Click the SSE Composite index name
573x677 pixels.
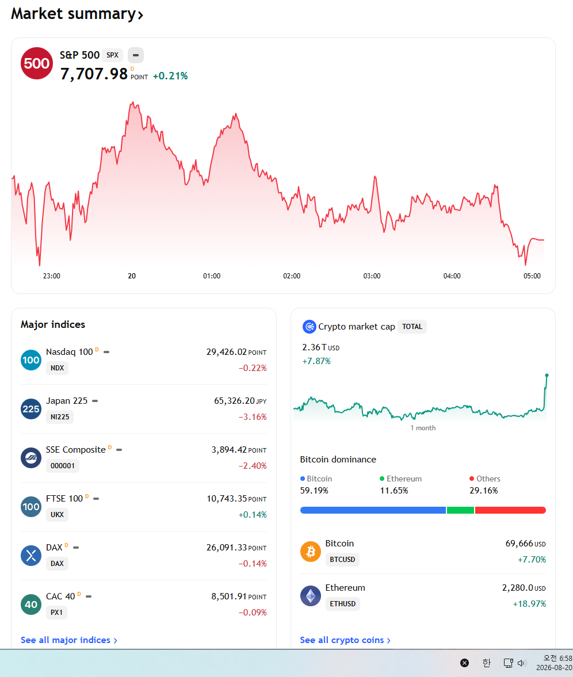click(x=76, y=449)
